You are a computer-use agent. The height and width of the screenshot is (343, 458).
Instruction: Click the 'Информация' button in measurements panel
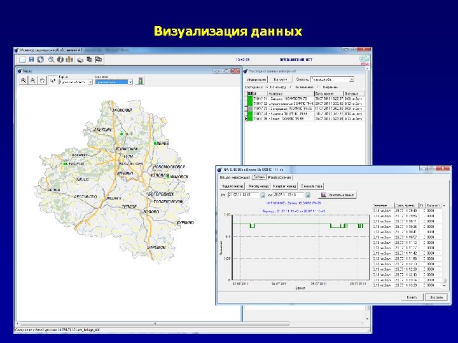pyautogui.click(x=256, y=79)
